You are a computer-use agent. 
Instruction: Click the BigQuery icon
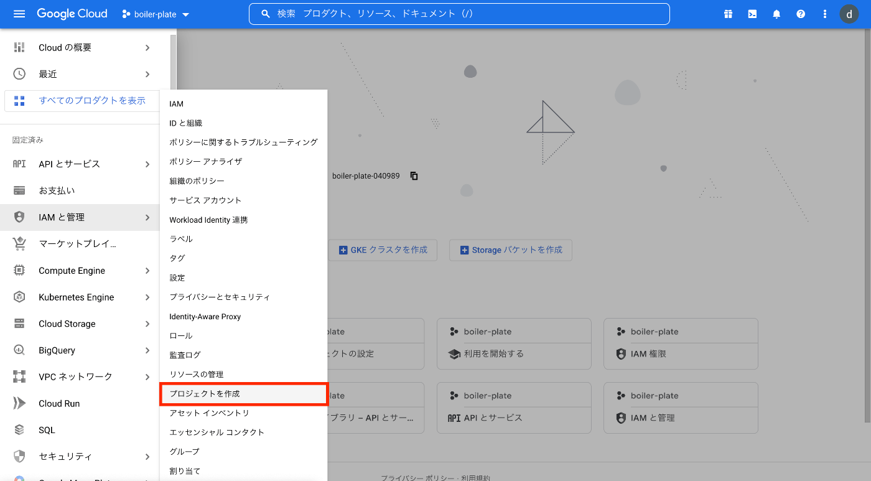19,350
